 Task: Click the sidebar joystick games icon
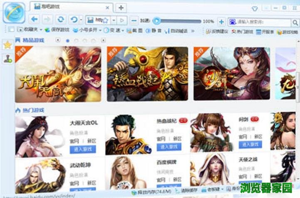(7, 58)
